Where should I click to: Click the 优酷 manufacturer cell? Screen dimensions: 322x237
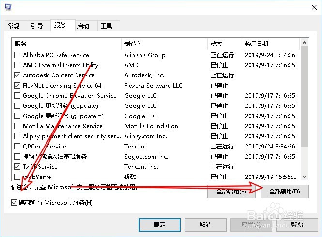130,177
